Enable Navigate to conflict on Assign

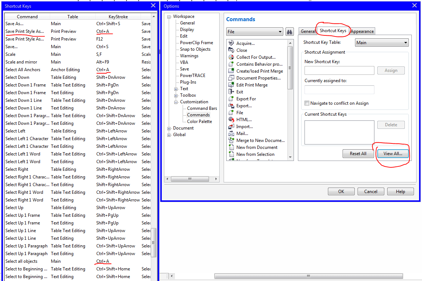[x=307, y=103]
